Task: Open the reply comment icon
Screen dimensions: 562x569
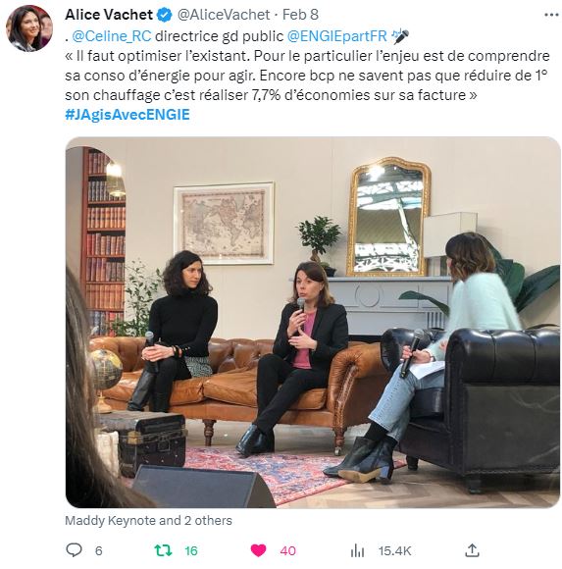Action: [x=74, y=550]
